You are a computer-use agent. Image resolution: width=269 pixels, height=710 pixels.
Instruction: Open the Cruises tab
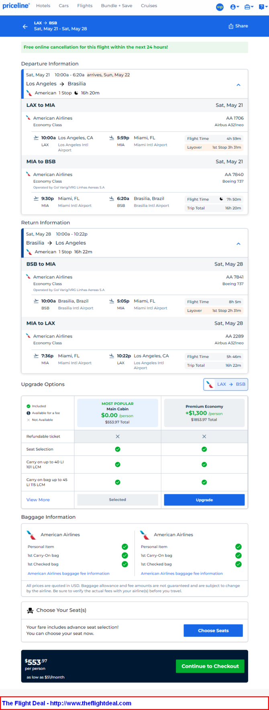click(x=149, y=6)
